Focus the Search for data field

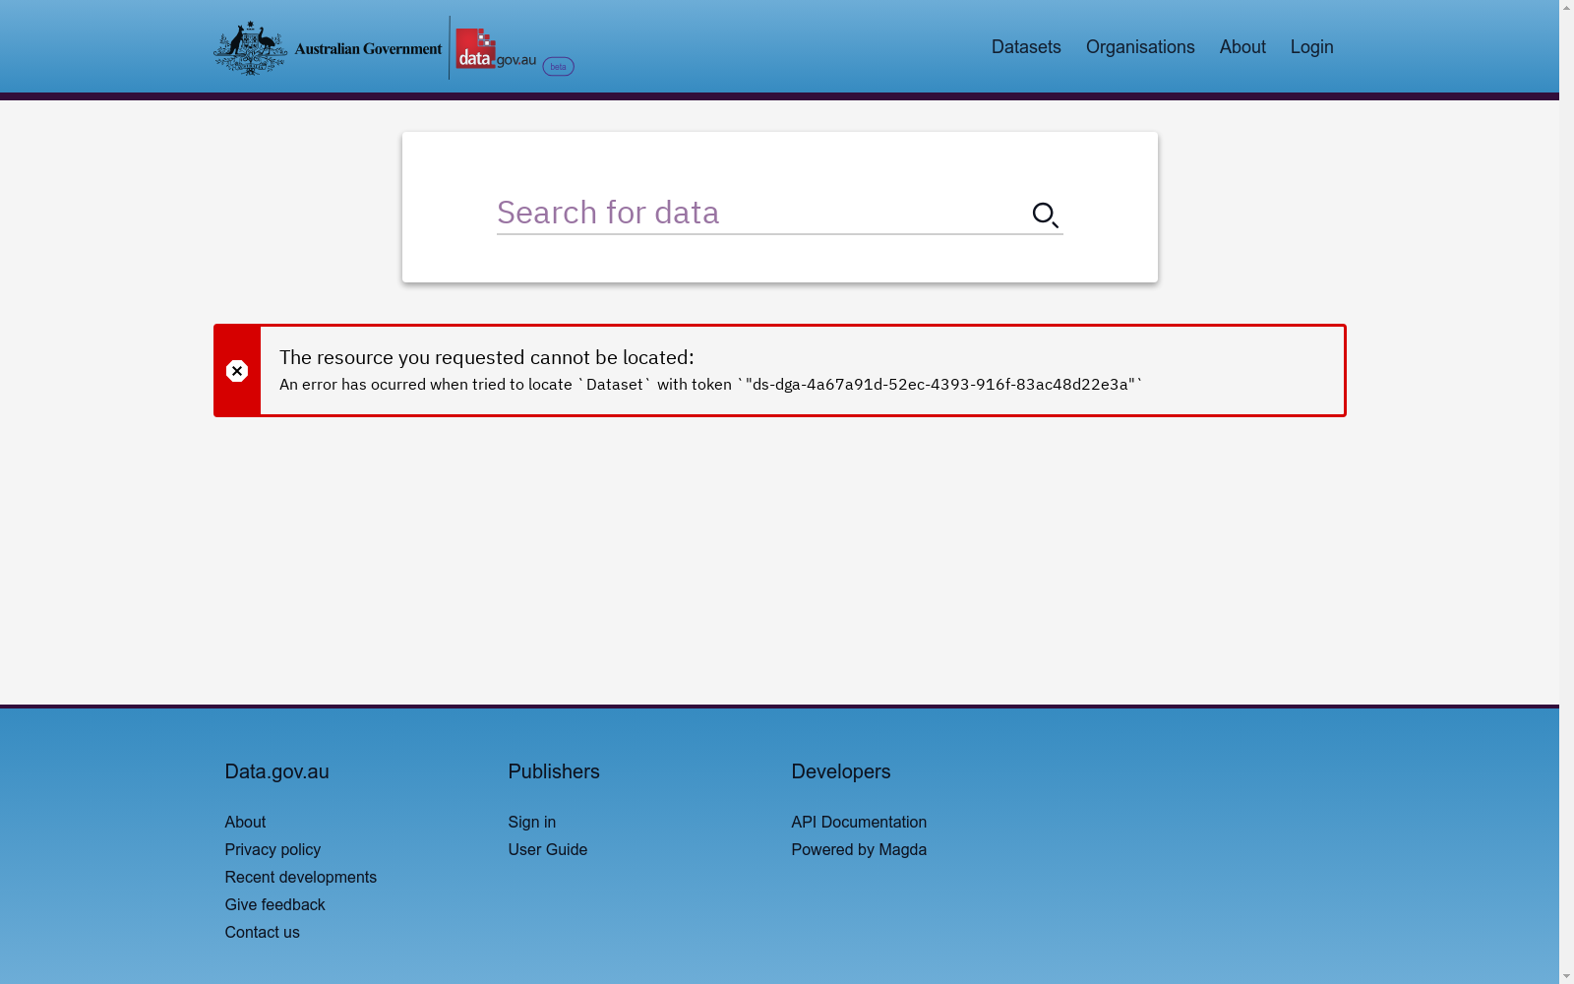[757, 213]
